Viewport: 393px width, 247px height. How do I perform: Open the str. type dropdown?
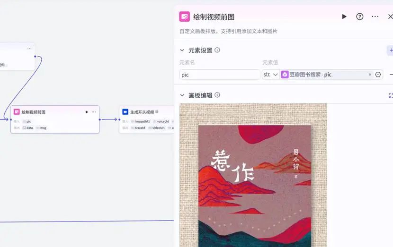(x=271, y=75)
